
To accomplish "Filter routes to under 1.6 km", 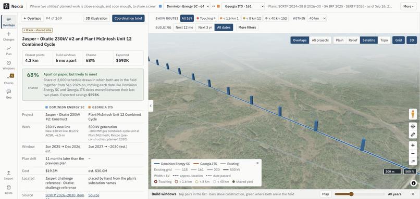I will [x=229, y=18].
